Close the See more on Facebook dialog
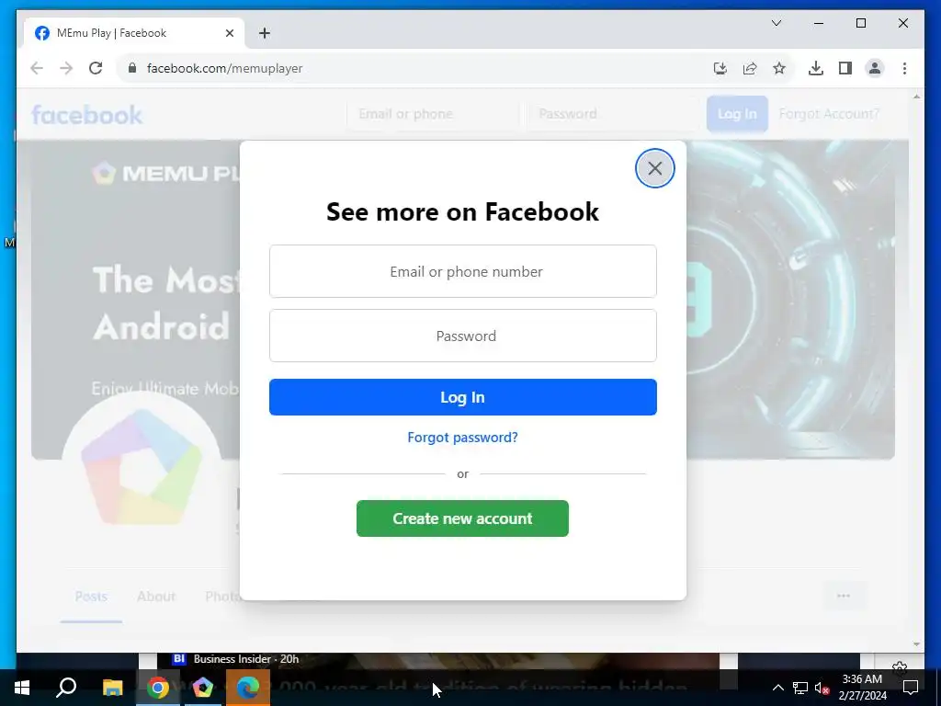The image size is (941, 706). (x=654, y=168)
